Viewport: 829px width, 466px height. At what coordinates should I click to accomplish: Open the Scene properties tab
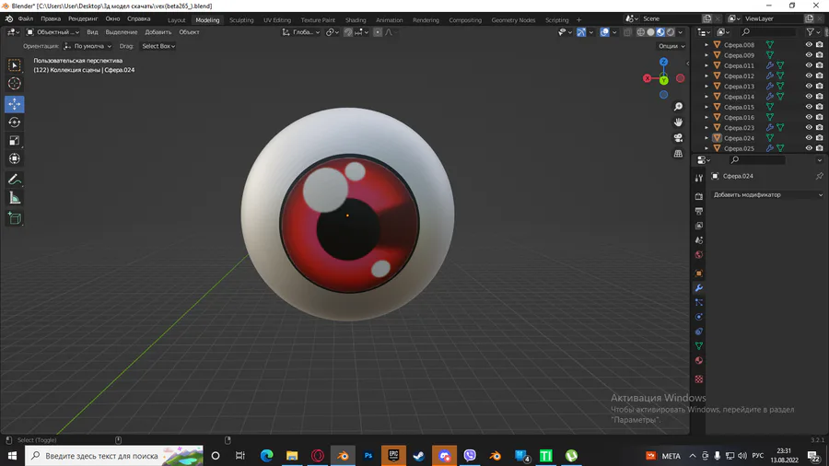(x=699, y=240)
